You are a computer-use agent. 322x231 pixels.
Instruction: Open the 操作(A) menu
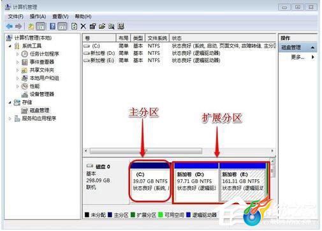click(38, 17)
